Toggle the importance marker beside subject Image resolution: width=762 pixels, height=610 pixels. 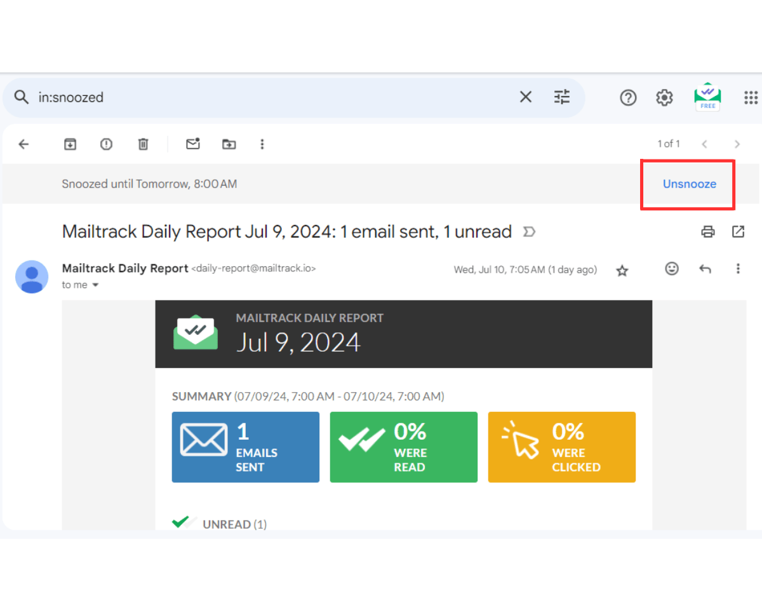[528, 233]
